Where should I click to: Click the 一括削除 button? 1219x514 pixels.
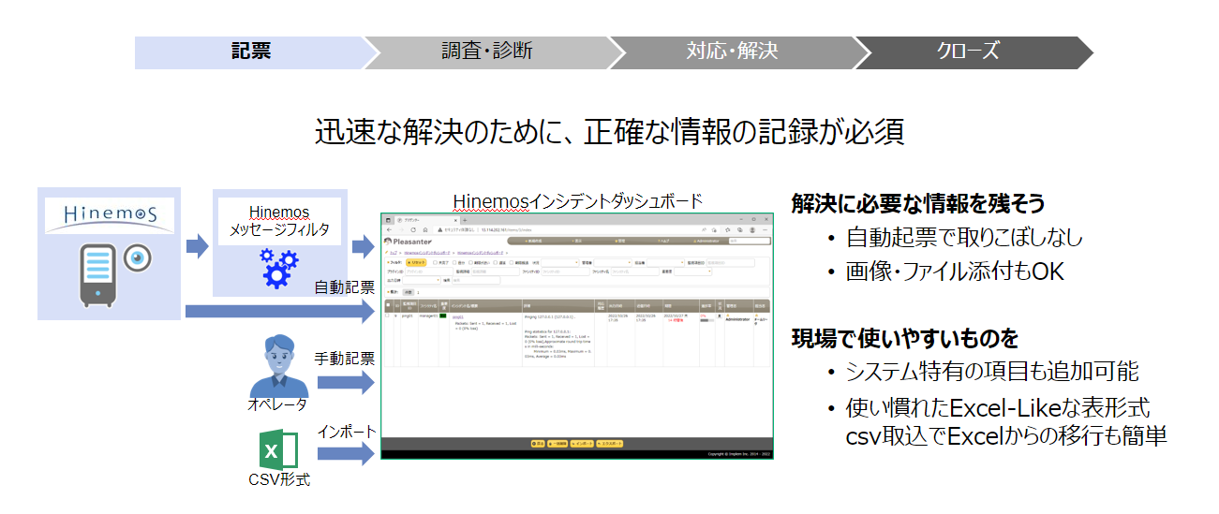coord(557,444)
